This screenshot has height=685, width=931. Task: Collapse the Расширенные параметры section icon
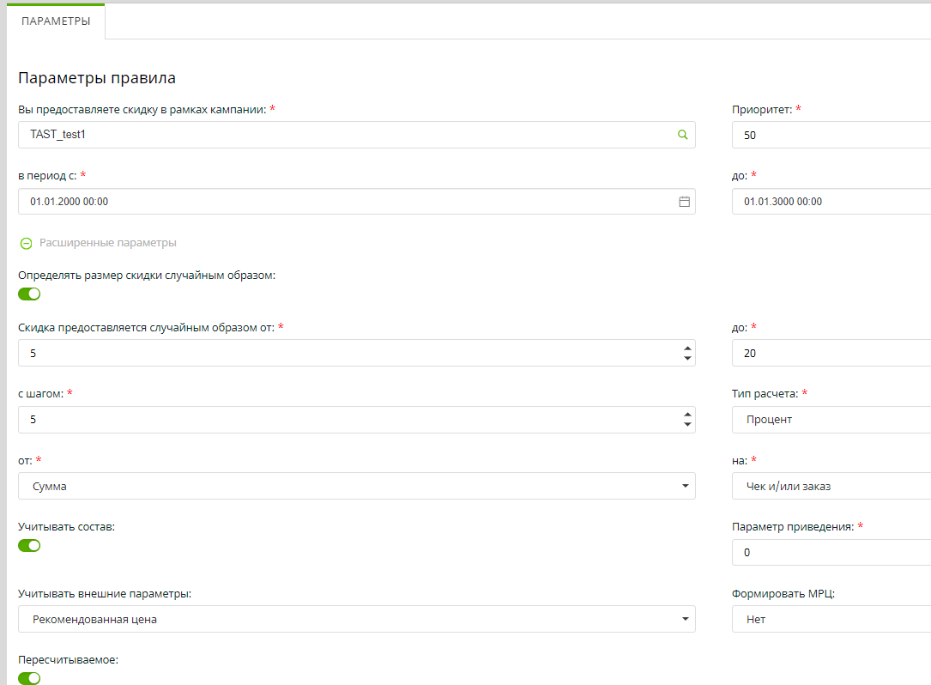click(26, 243)
